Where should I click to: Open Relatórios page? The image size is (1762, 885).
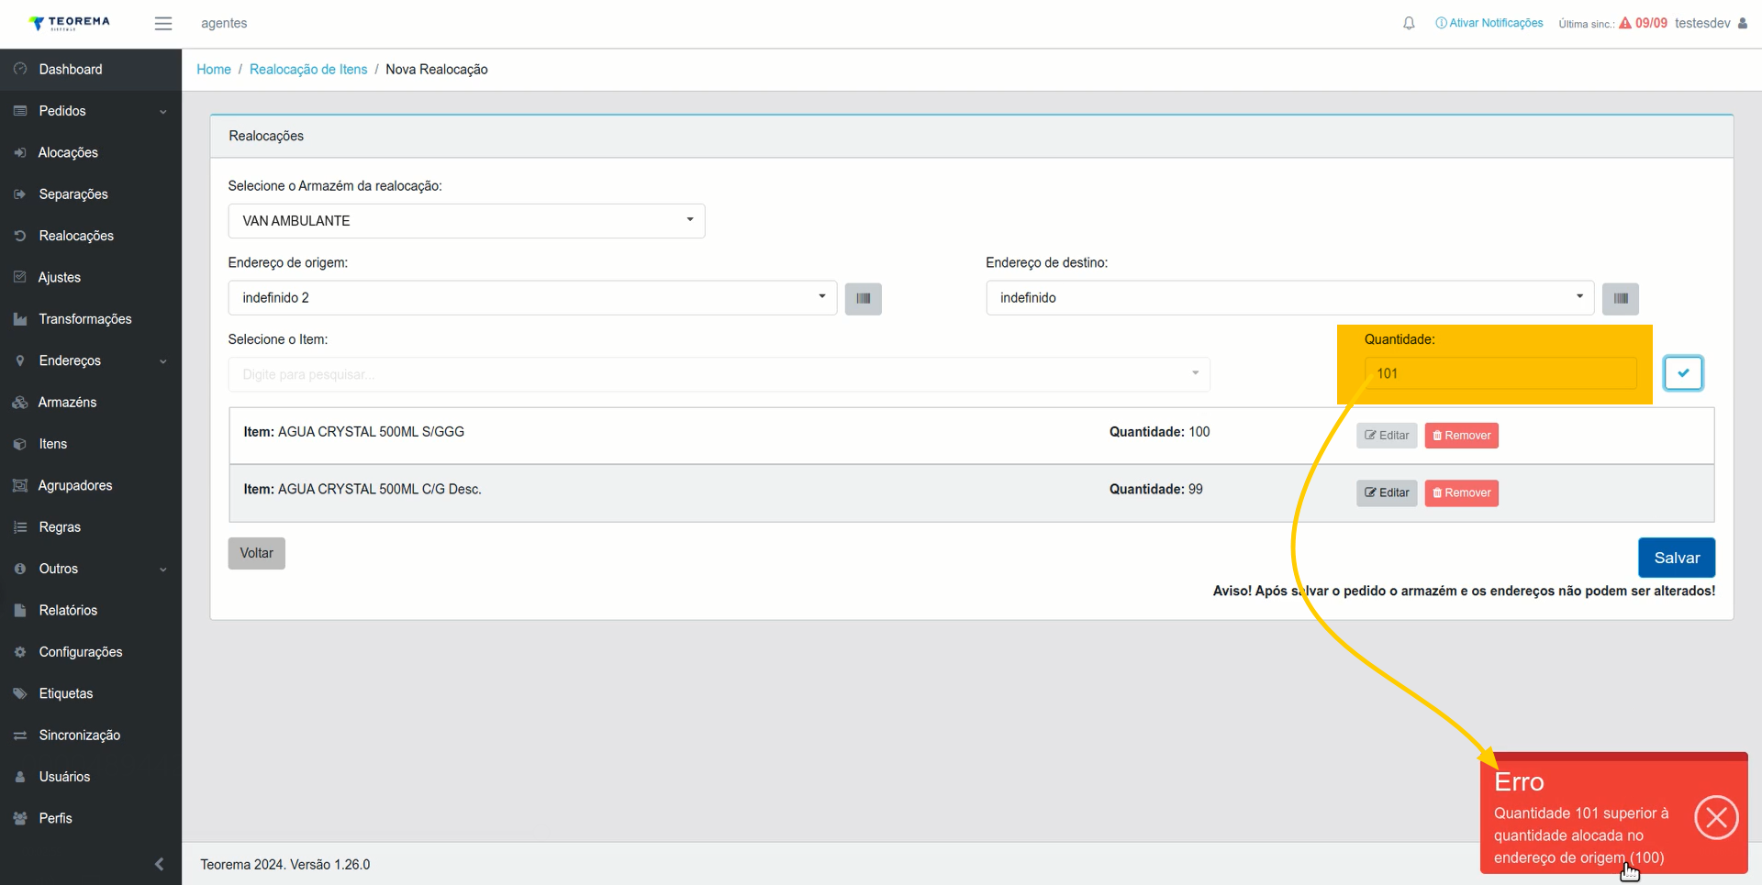pyautogui.click(x=91, y=610)
